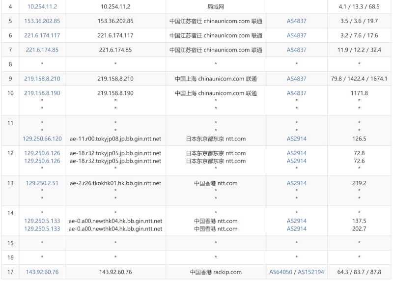Click the AS4837 link in hop 9
The image size is (393, 281).
(296, 79)
